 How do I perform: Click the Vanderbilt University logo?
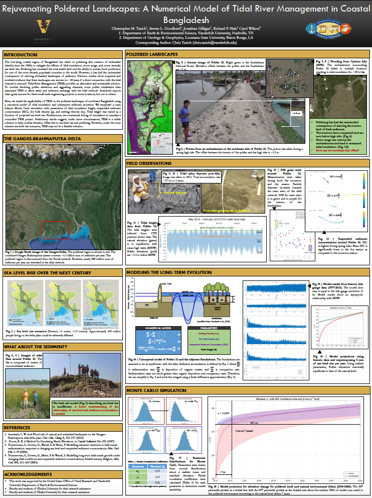(44, 31)
